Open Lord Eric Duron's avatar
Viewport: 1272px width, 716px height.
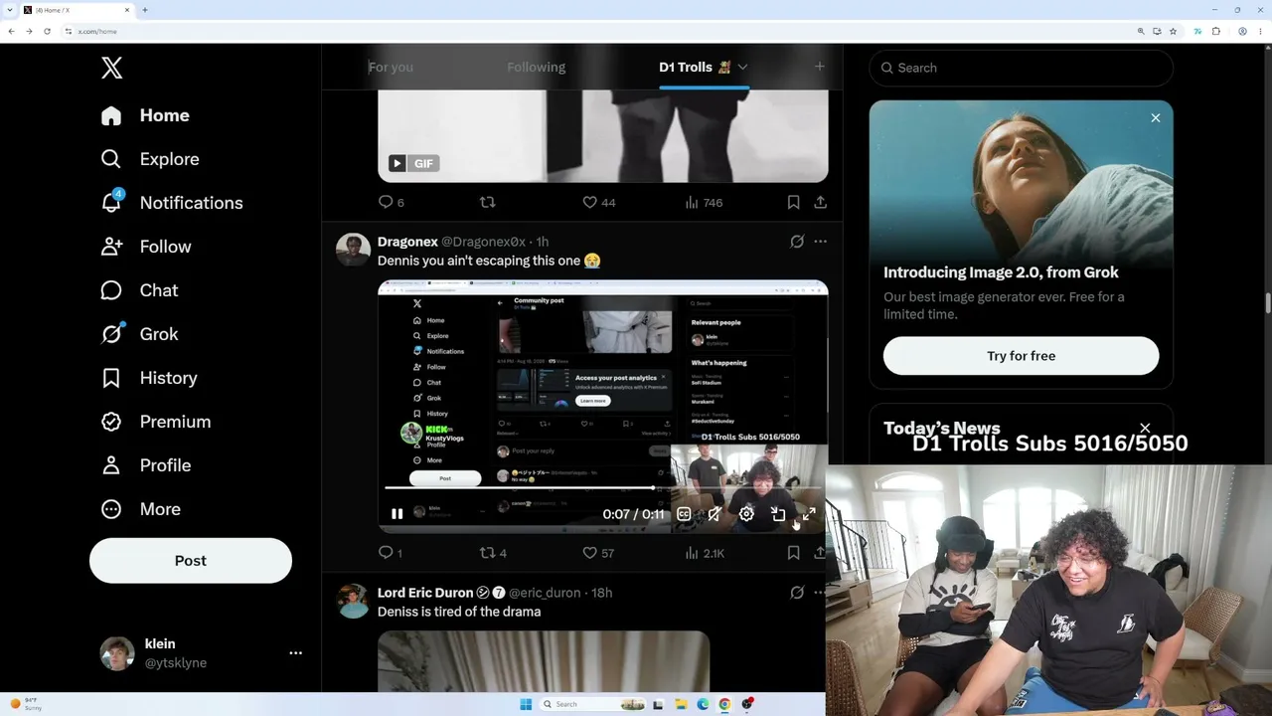coord(353,602)
